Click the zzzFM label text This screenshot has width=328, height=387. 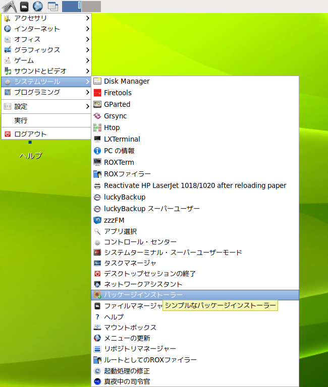pos(114,220)
